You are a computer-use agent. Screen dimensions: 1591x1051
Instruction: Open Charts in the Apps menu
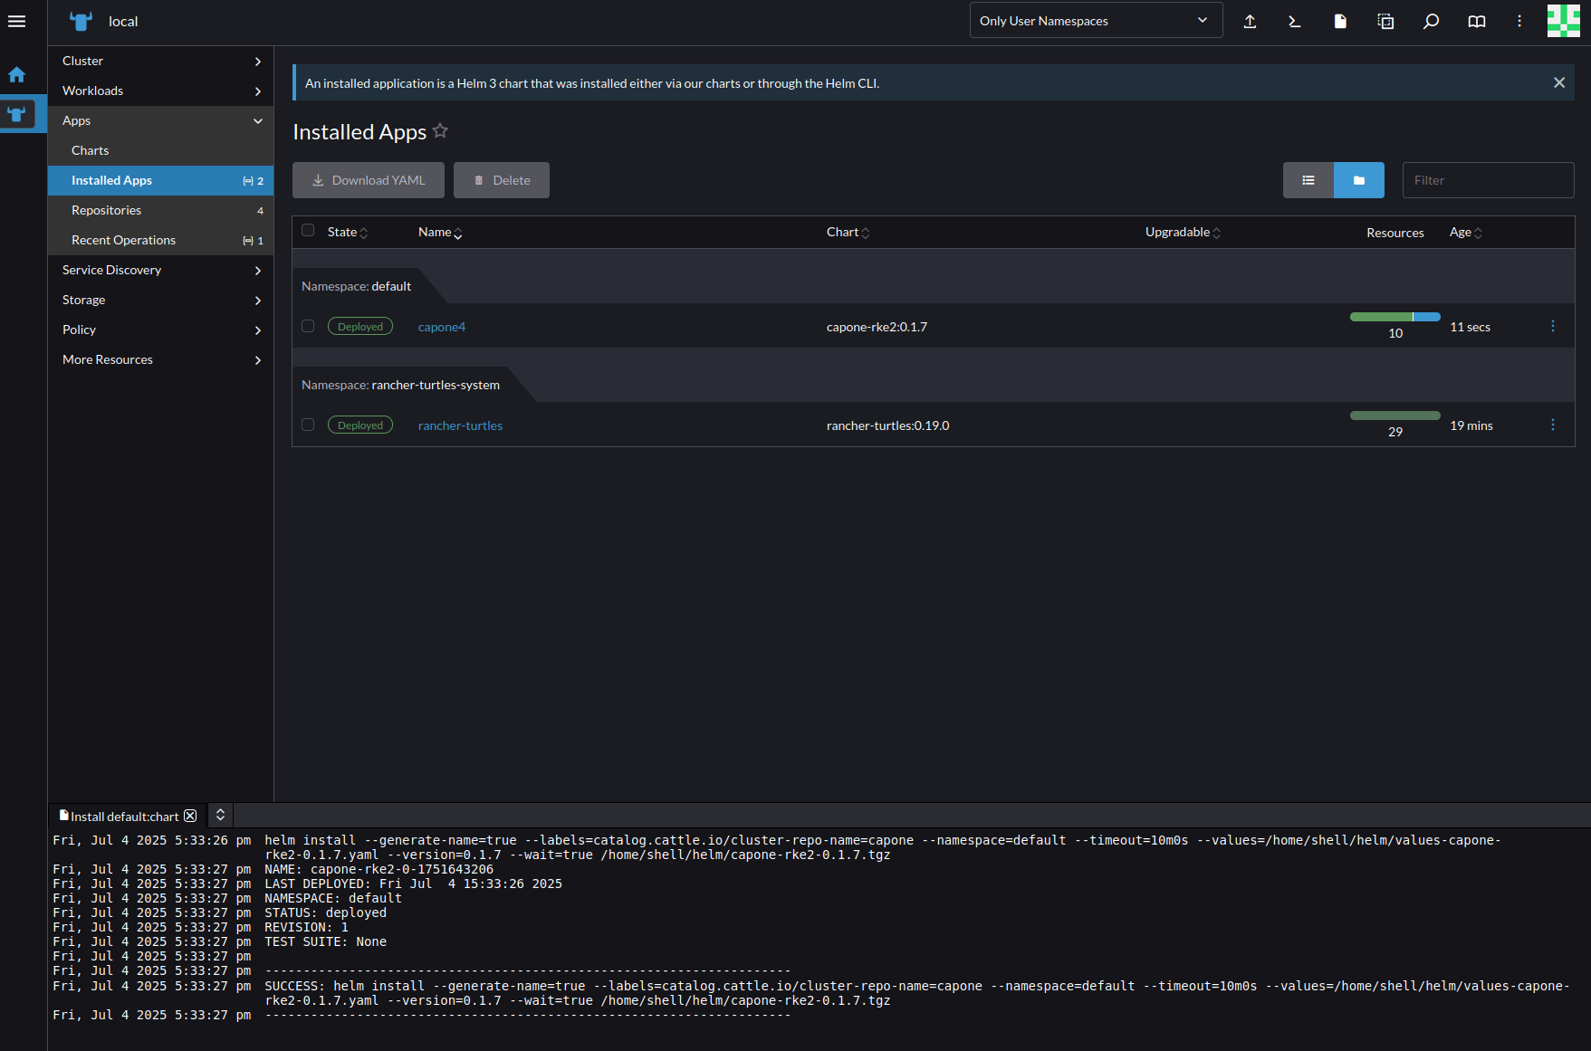(160, 150)
